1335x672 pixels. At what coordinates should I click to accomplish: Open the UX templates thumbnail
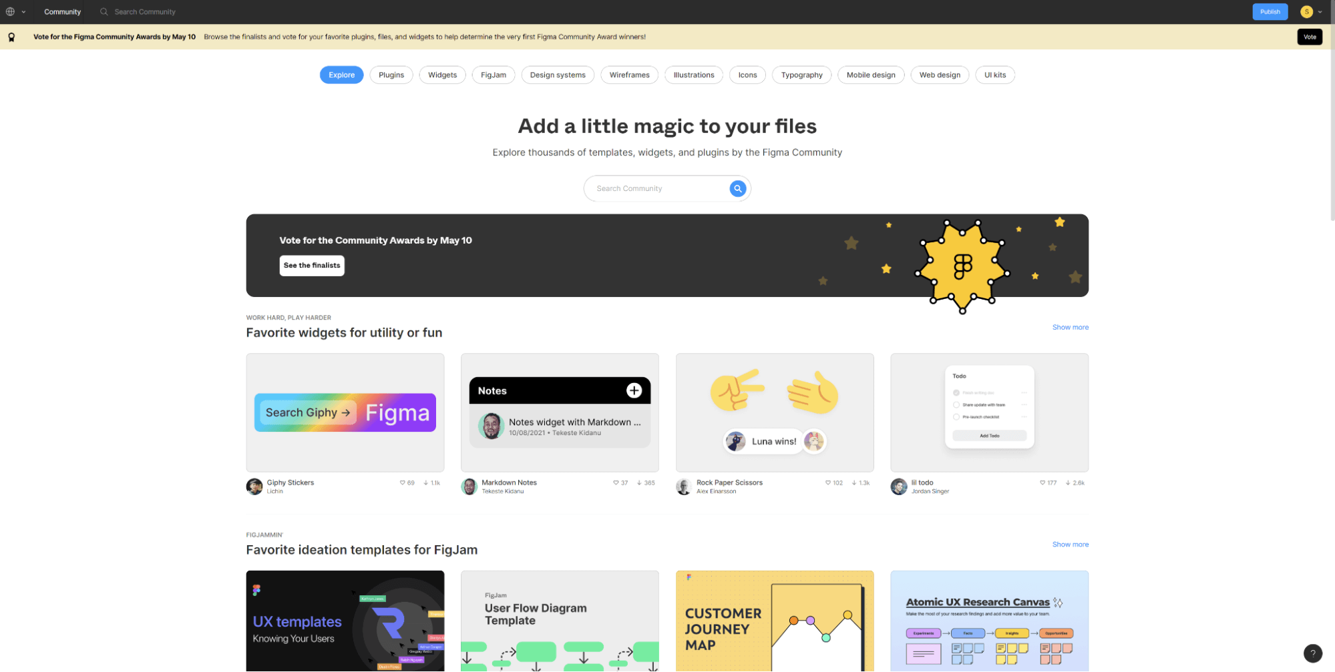click(x=345, y=621)
